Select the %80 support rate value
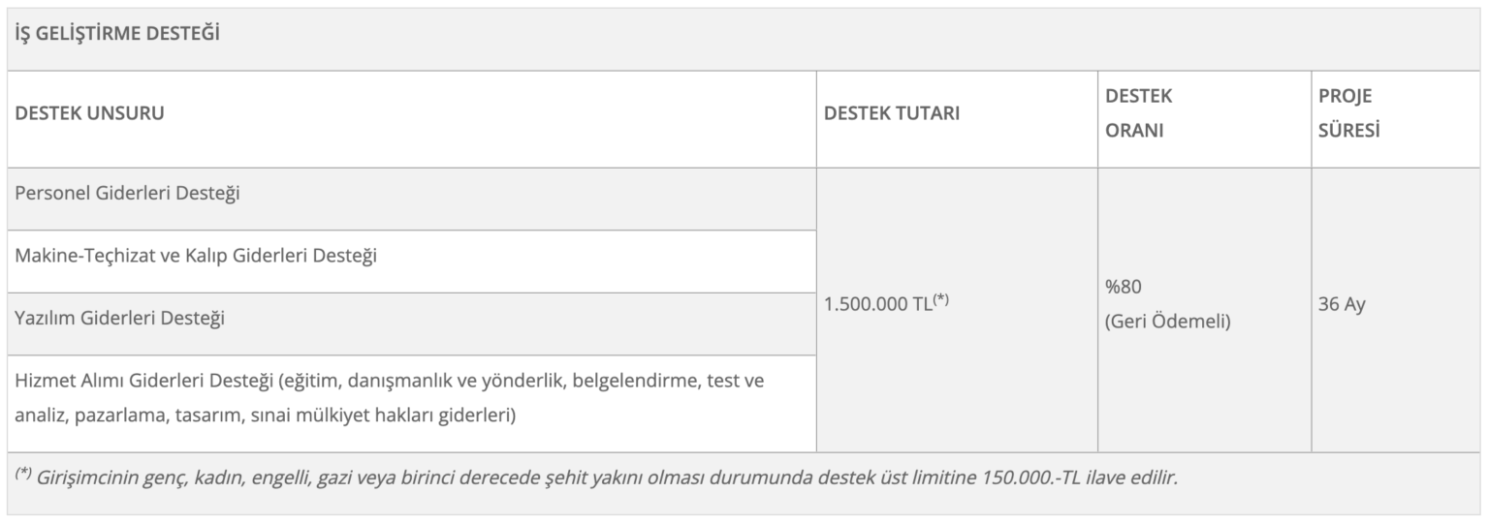Image resolution: width=1489 pixels, height=524 pixels. point(1123,288)
